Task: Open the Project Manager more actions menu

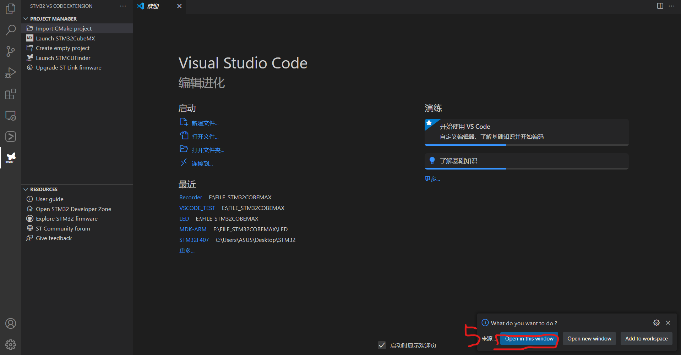Action: click(123, 6)
